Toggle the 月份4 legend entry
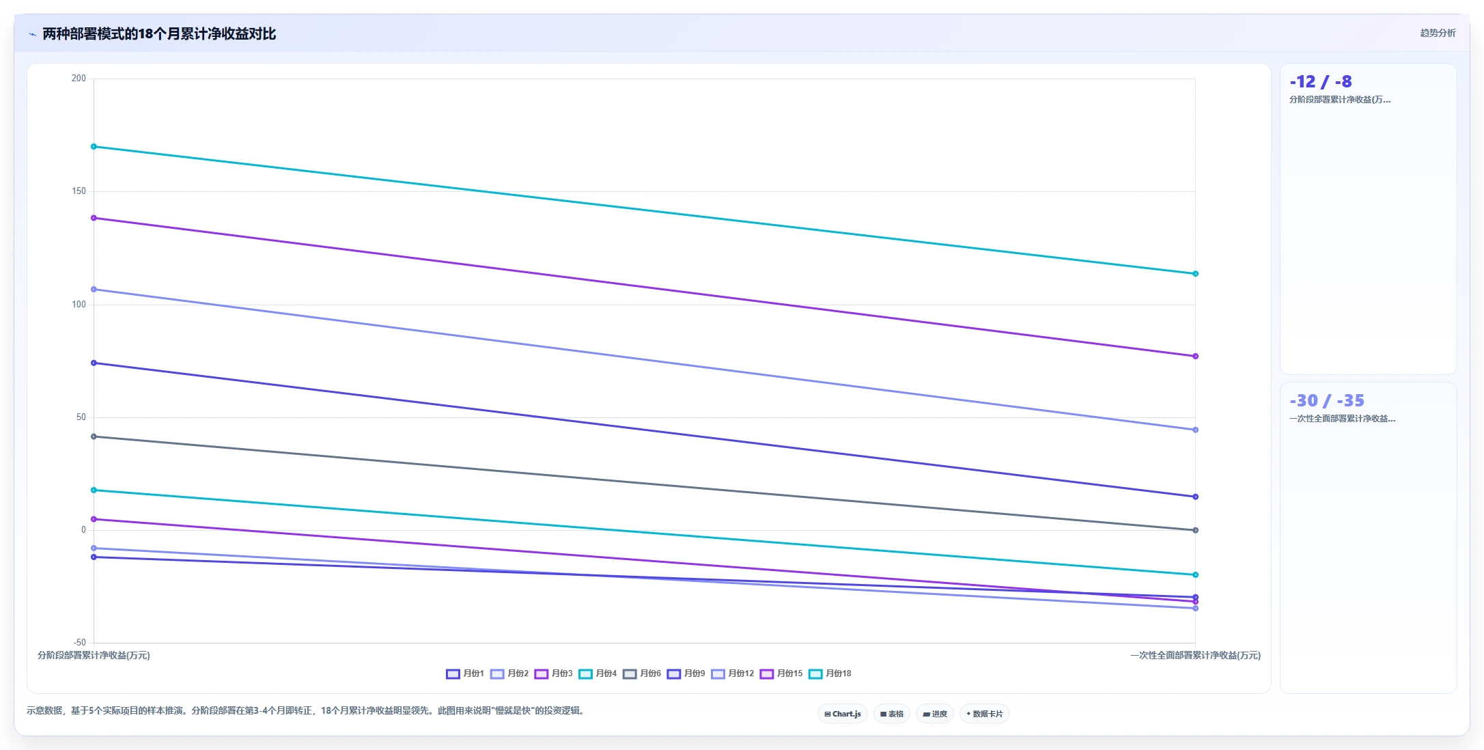1484x750 pixels. point(598,673)
